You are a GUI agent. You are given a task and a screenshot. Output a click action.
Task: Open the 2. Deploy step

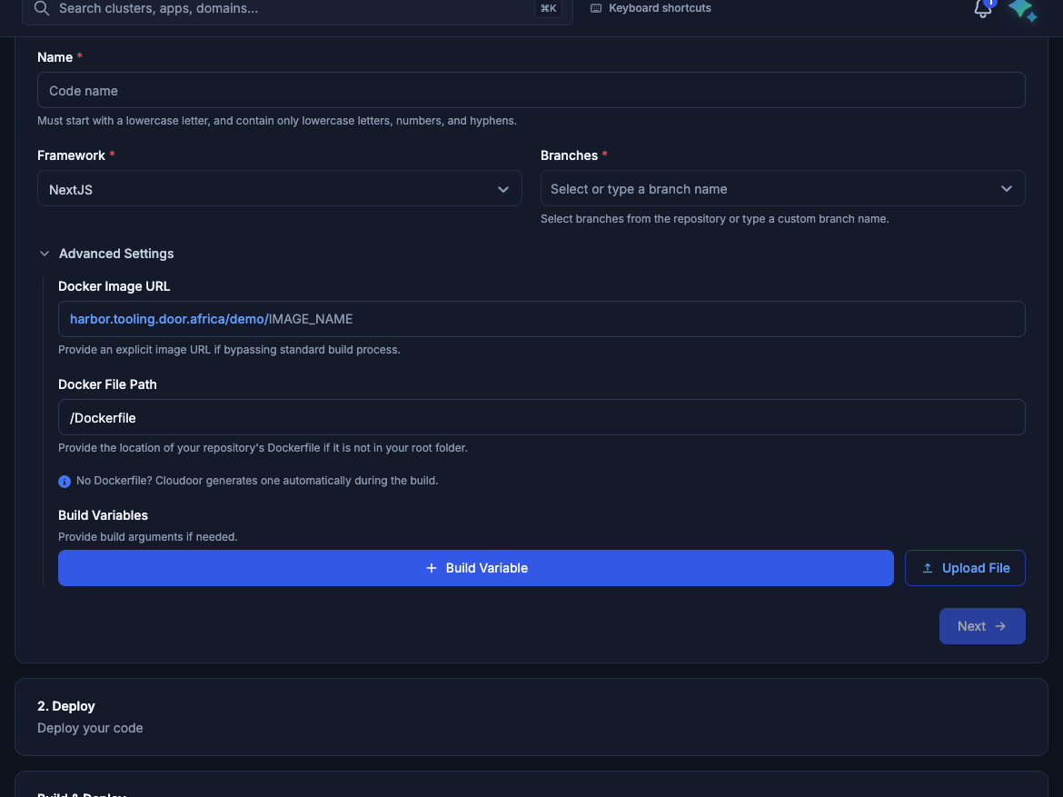[531, 717]
